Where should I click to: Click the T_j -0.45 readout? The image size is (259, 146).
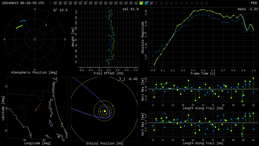pos(128,79)
